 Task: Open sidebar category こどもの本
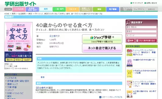(12, 78)
